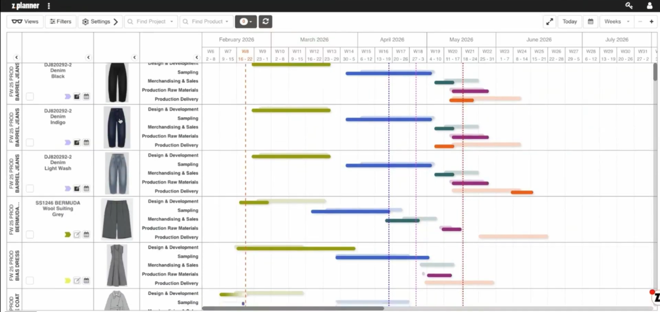Click edit icon for Denim Indigo row
Screen dimensions: 660x312
click(77, 142)
